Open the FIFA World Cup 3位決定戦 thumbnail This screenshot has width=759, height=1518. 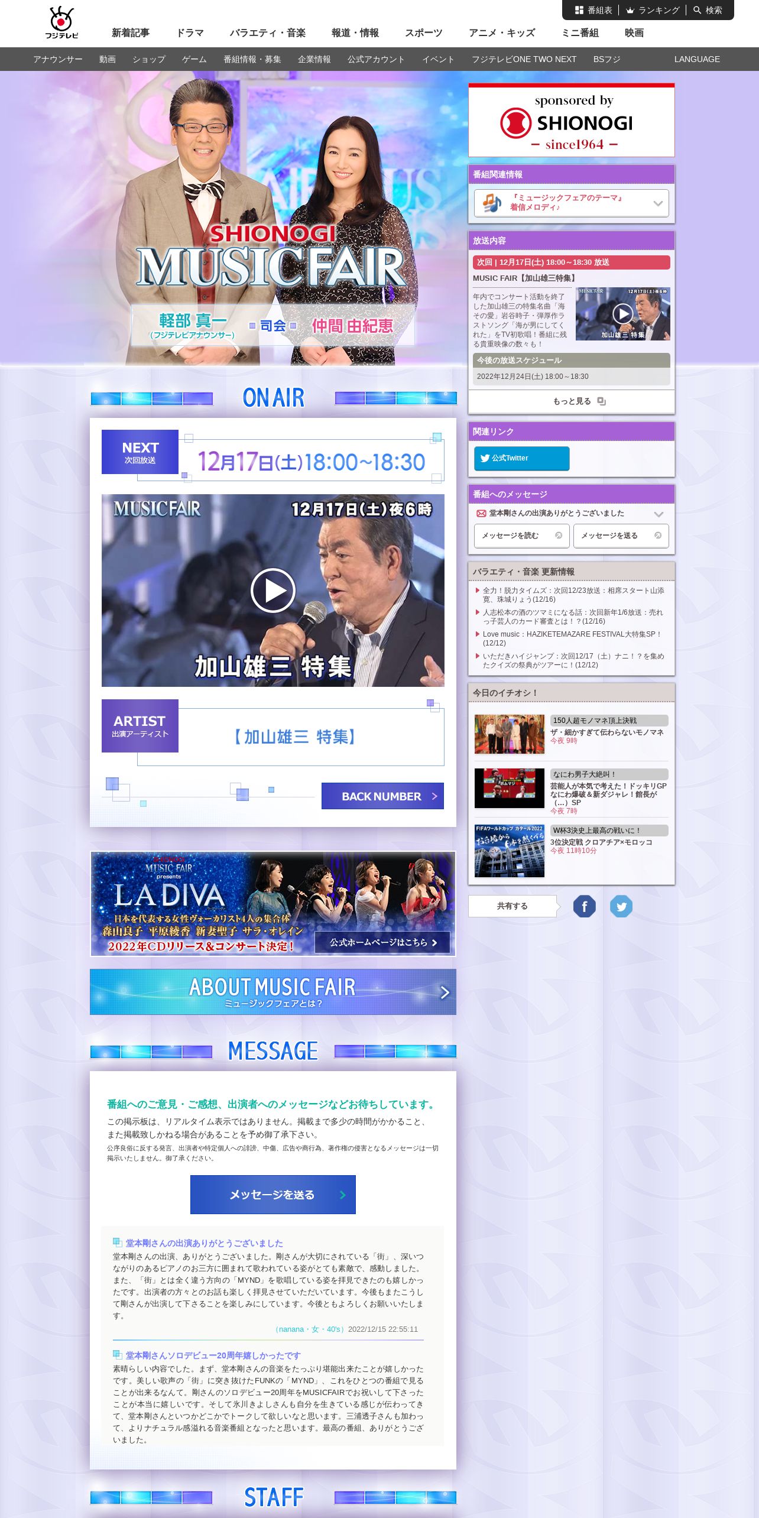point(510,851)
